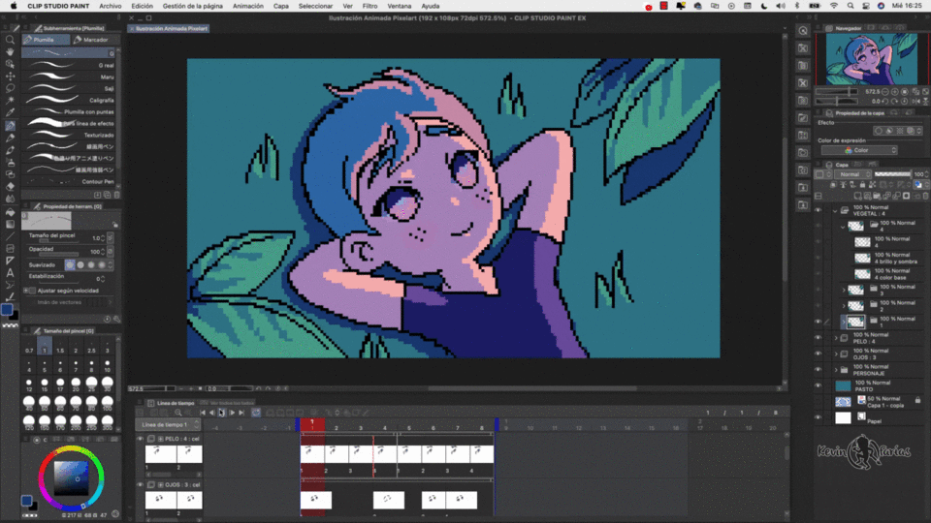The image size is (931, 523).
Task: Choose the Texturizado pen preset
Action: click(x=70, y=136)
